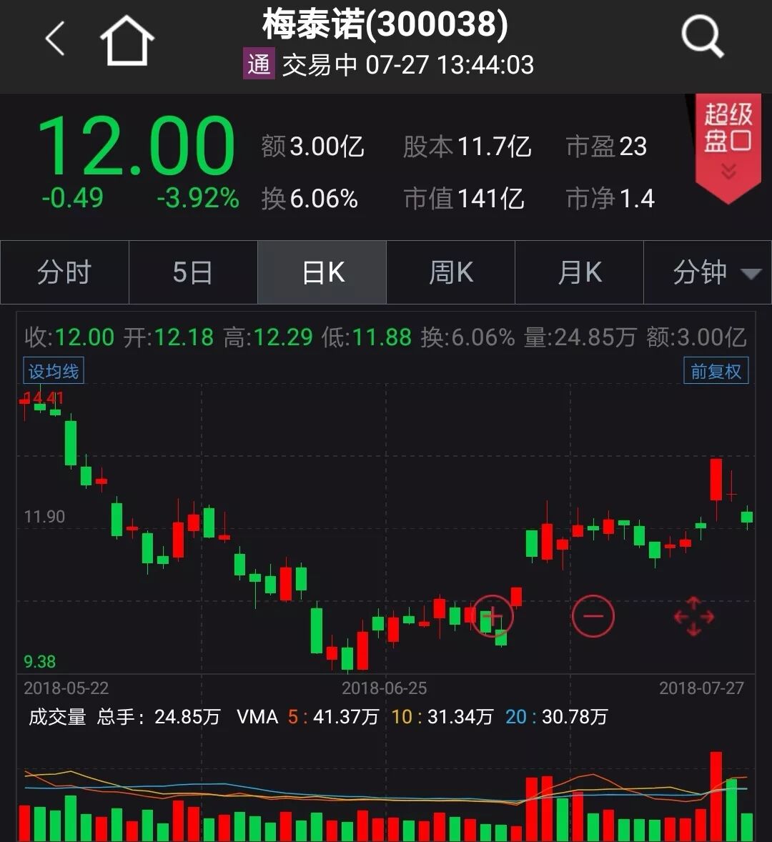
Task: Tap P/E ratio 市盈23
Action: click(x=607, y=146)
